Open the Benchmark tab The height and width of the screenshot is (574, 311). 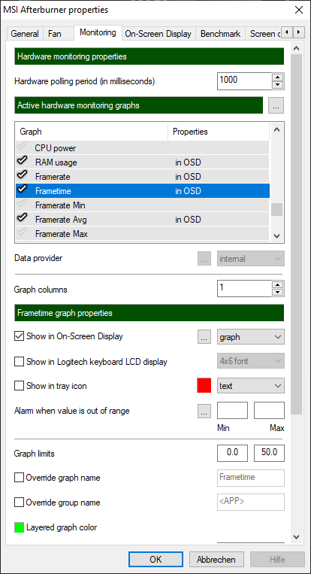[x=220, y=34]
